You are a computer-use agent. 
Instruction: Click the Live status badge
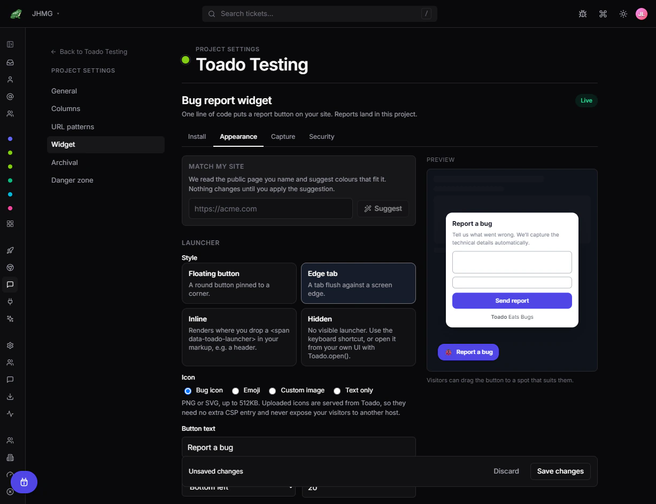[586, 100]
